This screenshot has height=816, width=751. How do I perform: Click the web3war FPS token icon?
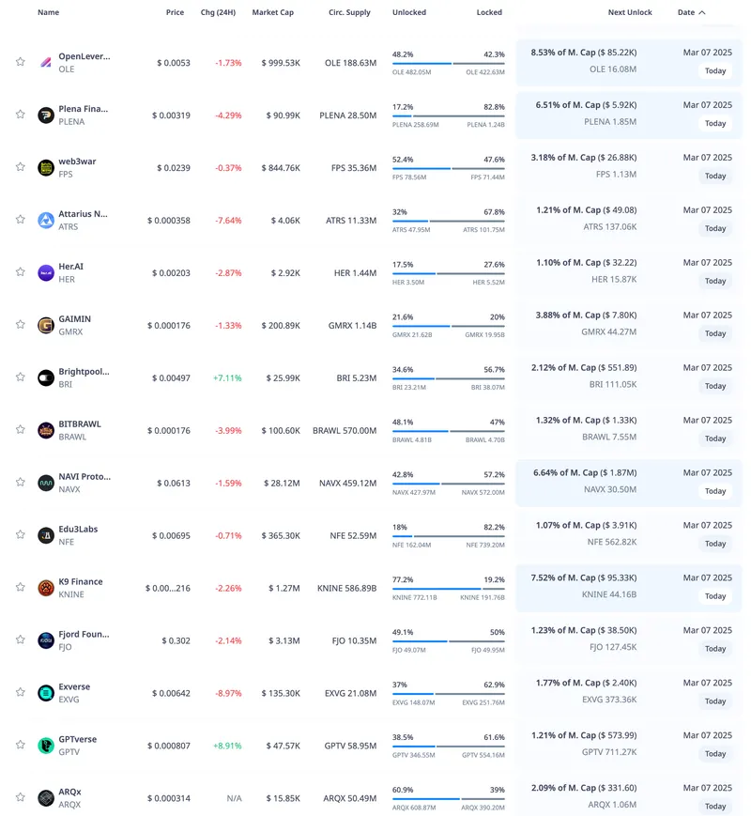(45, 167)
